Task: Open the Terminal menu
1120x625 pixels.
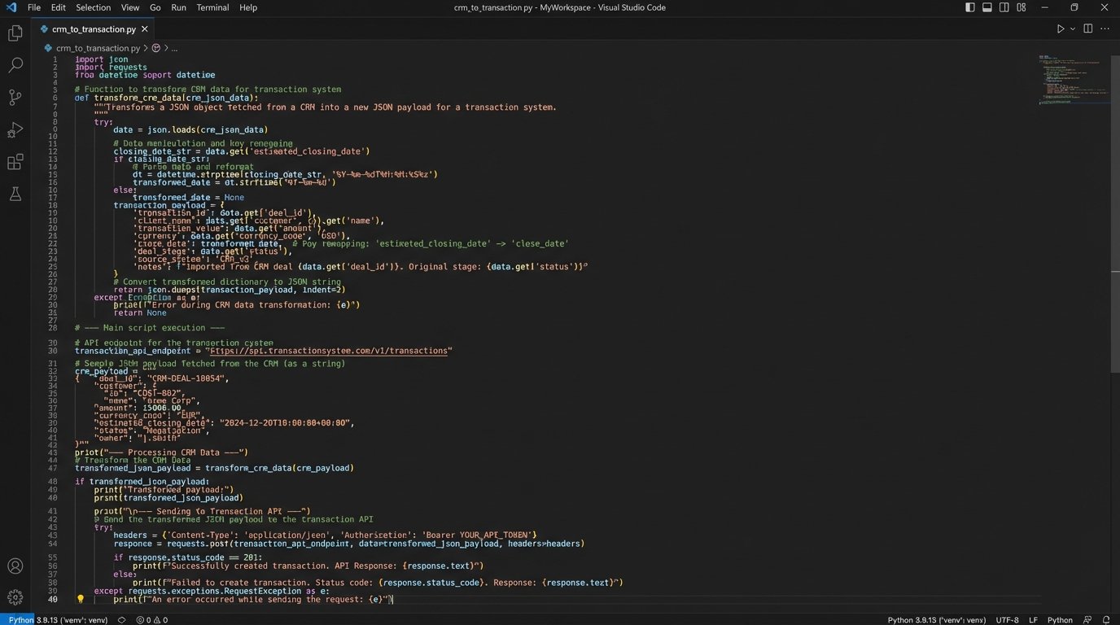Action: tap(212, 7)
